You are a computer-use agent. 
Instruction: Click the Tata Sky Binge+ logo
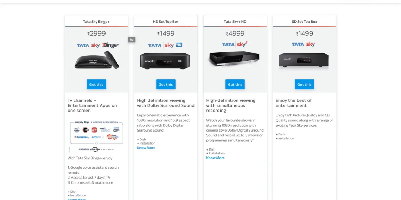tap(98, 45)
